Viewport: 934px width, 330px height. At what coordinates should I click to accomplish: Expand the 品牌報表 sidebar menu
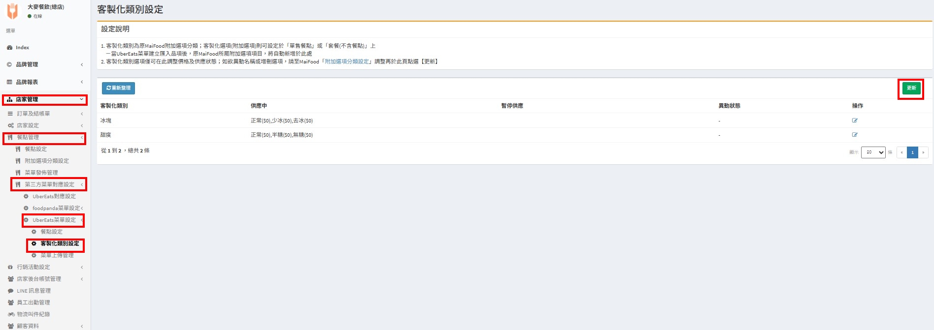click(x=44, y=82)
